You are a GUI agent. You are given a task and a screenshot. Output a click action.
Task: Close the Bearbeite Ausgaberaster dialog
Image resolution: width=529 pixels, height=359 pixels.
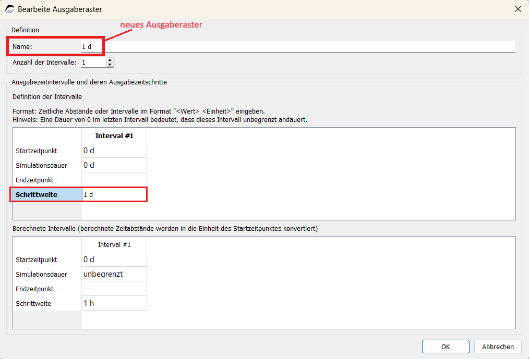[518, 9]
